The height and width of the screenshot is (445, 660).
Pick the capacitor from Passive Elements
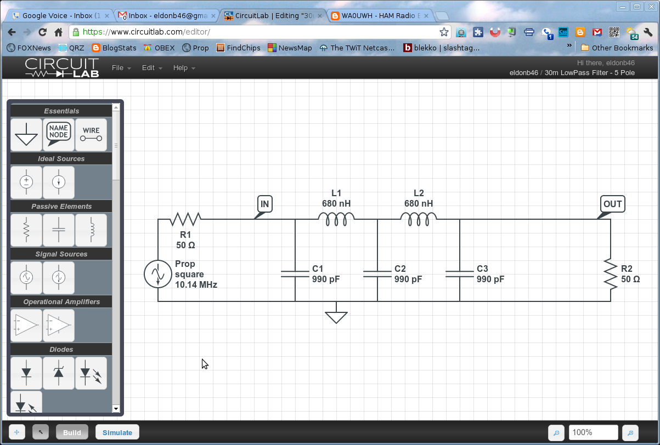pyautogui.click(x=58, y=230)
